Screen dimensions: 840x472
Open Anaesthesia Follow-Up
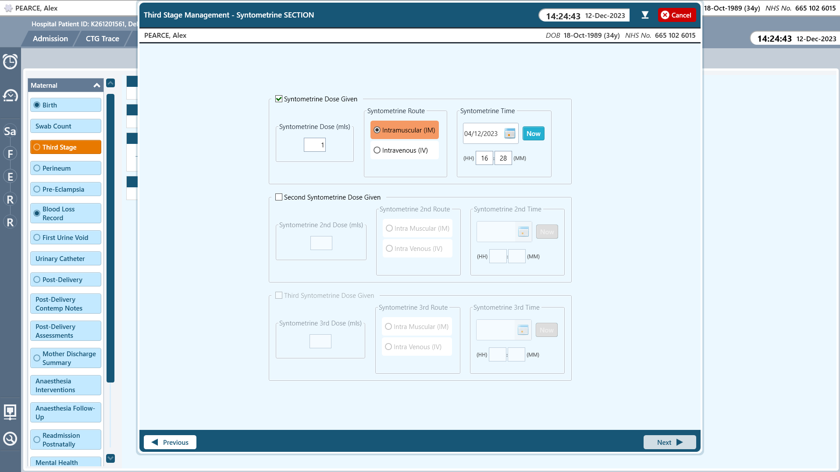(66, 413)
